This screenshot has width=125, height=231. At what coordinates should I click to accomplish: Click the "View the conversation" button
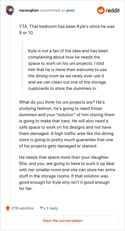62,221
